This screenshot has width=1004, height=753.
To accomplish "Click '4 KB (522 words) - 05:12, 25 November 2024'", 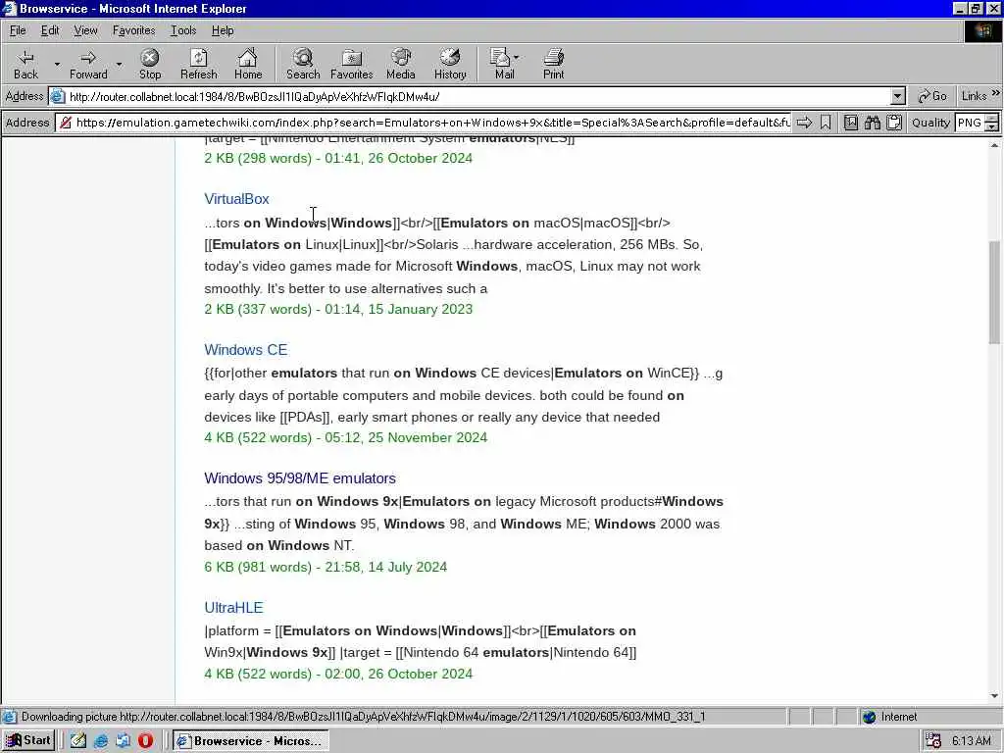I will click(346, 437).
